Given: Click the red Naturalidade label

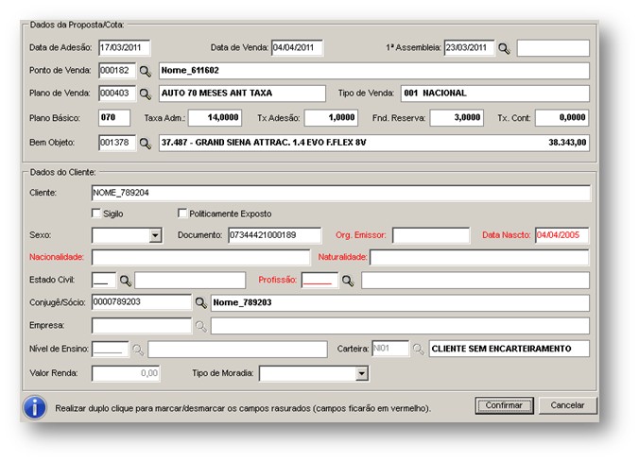Looking at the screenshot, I should (x=342, y=257).
